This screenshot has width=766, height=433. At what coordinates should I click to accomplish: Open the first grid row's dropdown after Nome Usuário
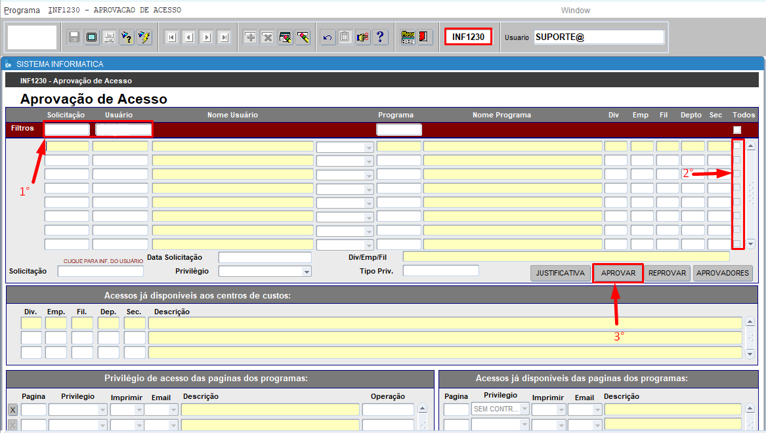click(369, 147)
